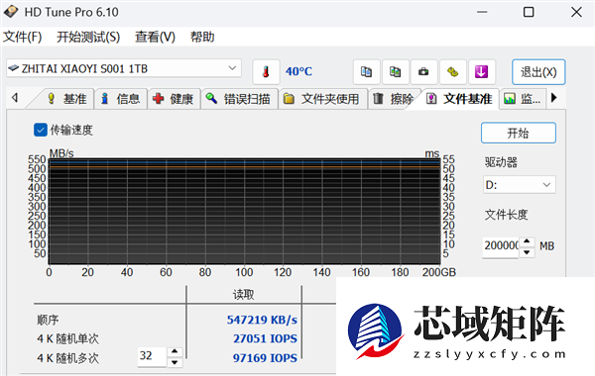Open the 文件(F) menu
Screen dimensions: 595x376
coord(23,37)
